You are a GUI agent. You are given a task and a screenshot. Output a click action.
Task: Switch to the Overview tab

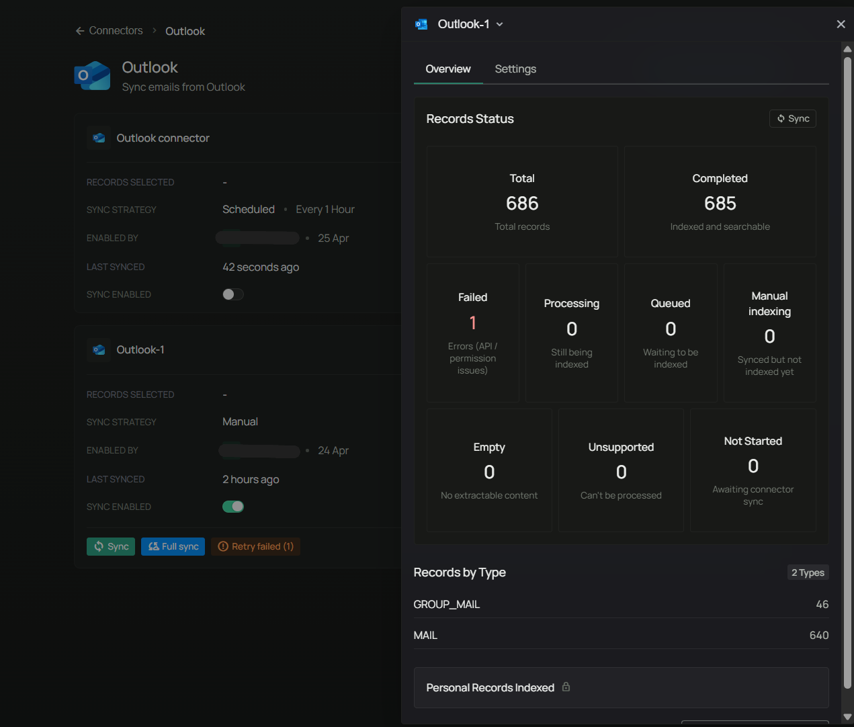[x=448, y=69]
